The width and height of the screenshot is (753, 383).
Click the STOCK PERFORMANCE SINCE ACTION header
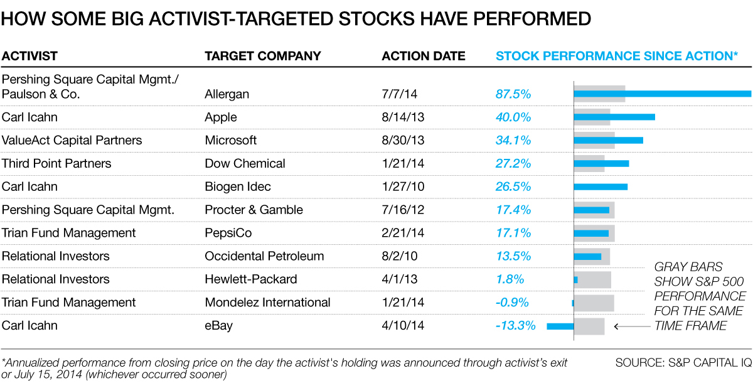617,56
